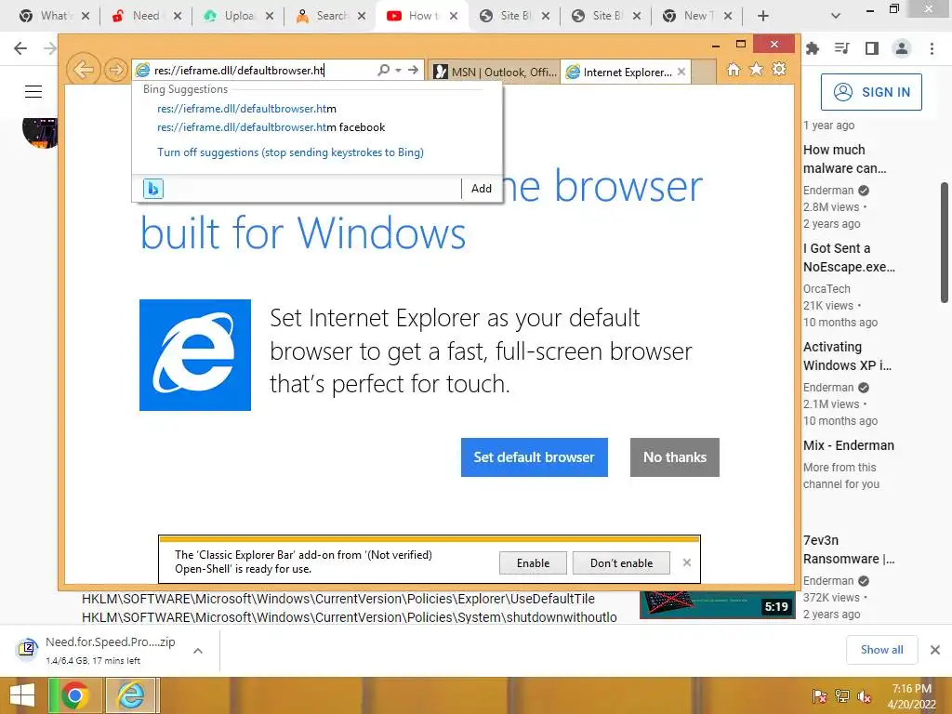Viewport: 952px width, 714px height.
Task: Select first suggestion res://ieframe.dll/defaultbrowser.htm
Action: point(246,109)
